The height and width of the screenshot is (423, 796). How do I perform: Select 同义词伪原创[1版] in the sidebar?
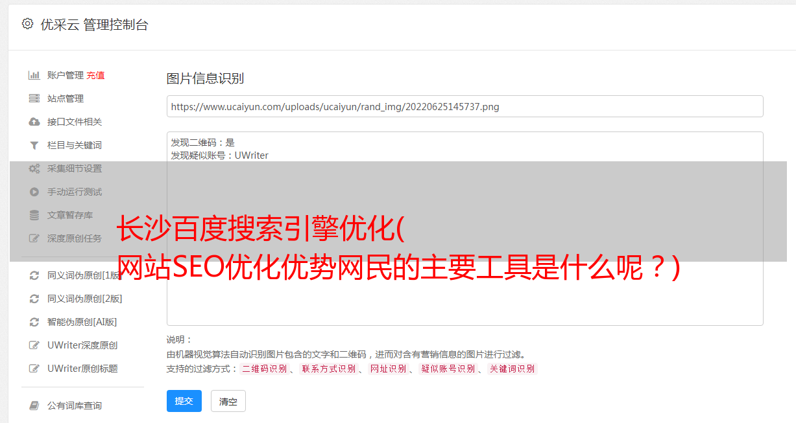(84, 275)
